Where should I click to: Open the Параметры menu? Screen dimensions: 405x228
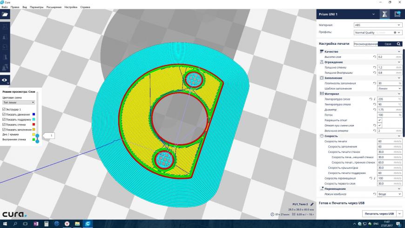36,7
